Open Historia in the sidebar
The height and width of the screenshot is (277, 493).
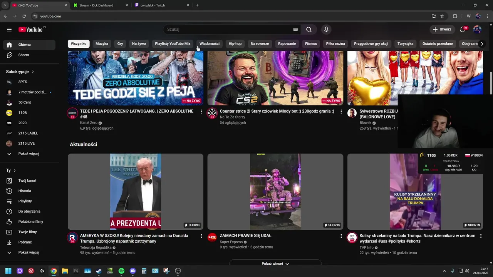point(29,191)
